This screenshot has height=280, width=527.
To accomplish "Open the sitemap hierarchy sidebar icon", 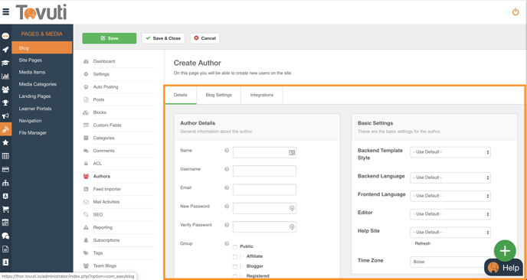I will (5, 183).
